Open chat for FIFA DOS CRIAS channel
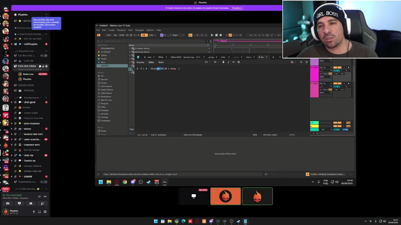This screenshot has width=401, height=225. click(x=40, y=66)
